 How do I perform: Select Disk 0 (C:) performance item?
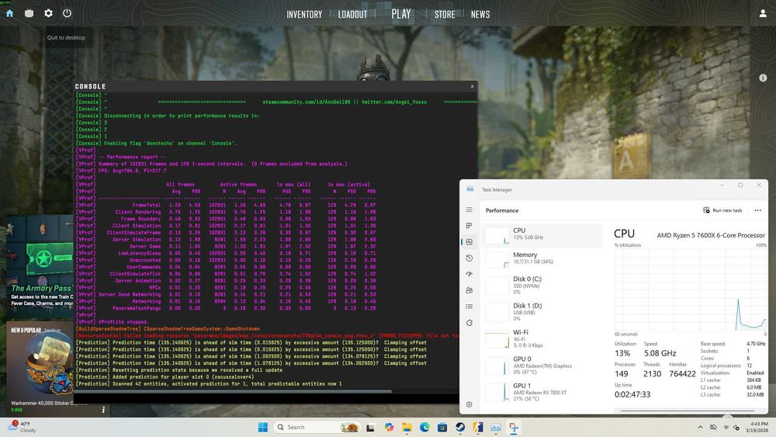click(542, 285)
